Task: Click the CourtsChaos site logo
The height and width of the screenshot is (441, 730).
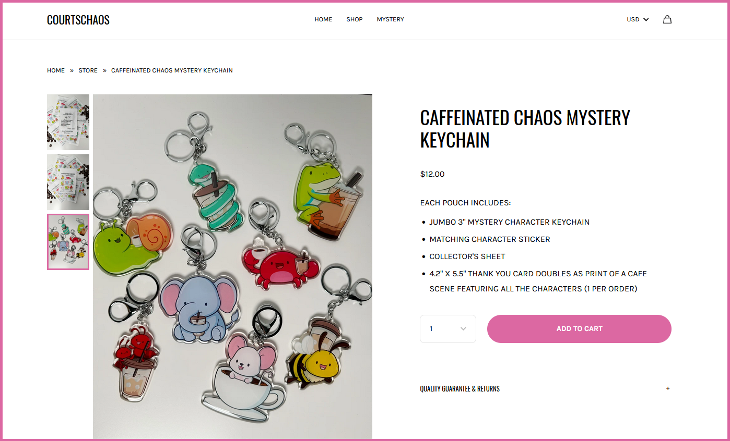Action: [x=78, y=20]
